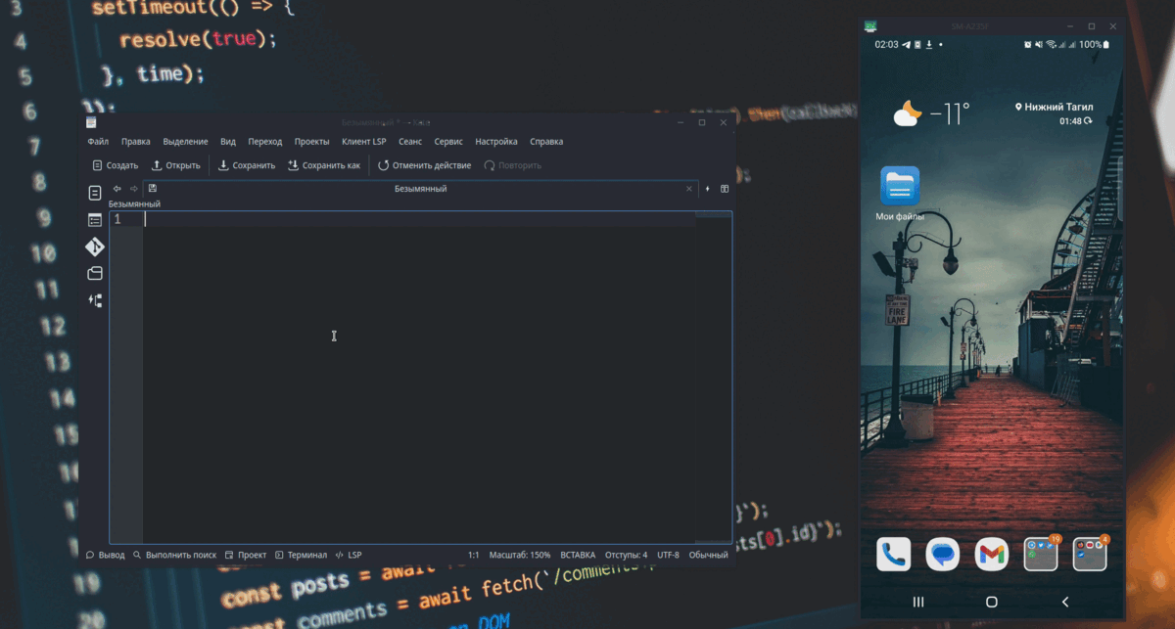Open the tree-structure icon at Kate sidebar bottom
The image size is (1175, 629).
click(95, 300)
